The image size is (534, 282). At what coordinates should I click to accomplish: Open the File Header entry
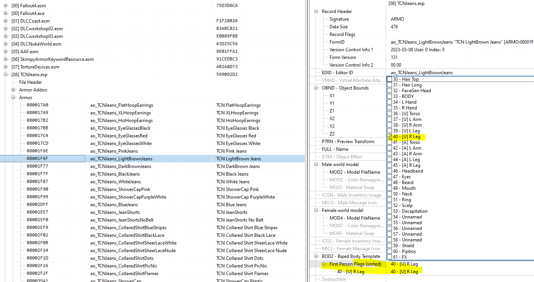click(31, 82)
